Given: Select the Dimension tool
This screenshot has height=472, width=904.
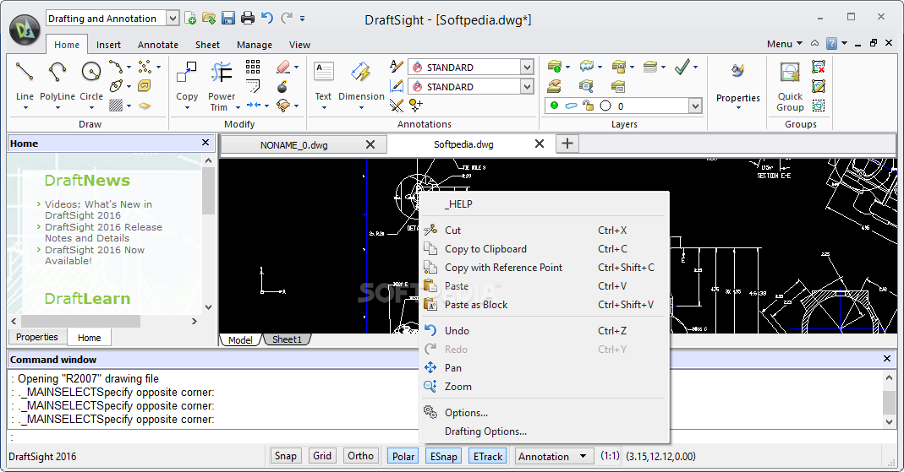Looking at the screenshot, I should coord(361,72).
